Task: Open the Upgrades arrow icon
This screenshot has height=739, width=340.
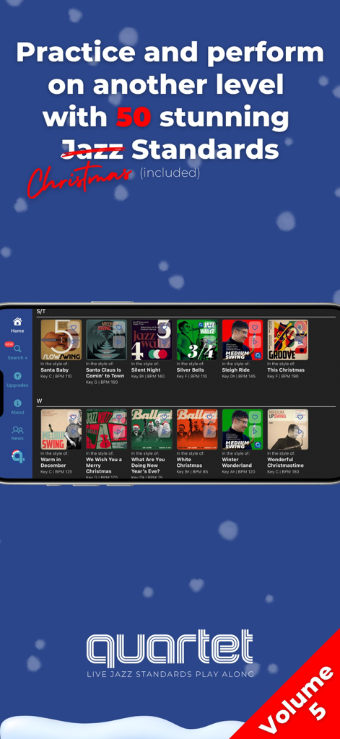Action: coord(17,375)
